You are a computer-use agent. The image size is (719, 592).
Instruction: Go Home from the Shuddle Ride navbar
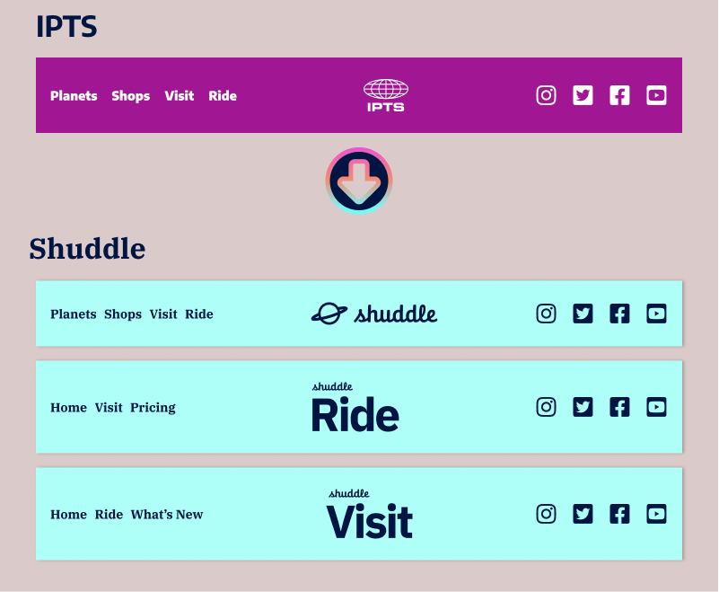point(68,408)
